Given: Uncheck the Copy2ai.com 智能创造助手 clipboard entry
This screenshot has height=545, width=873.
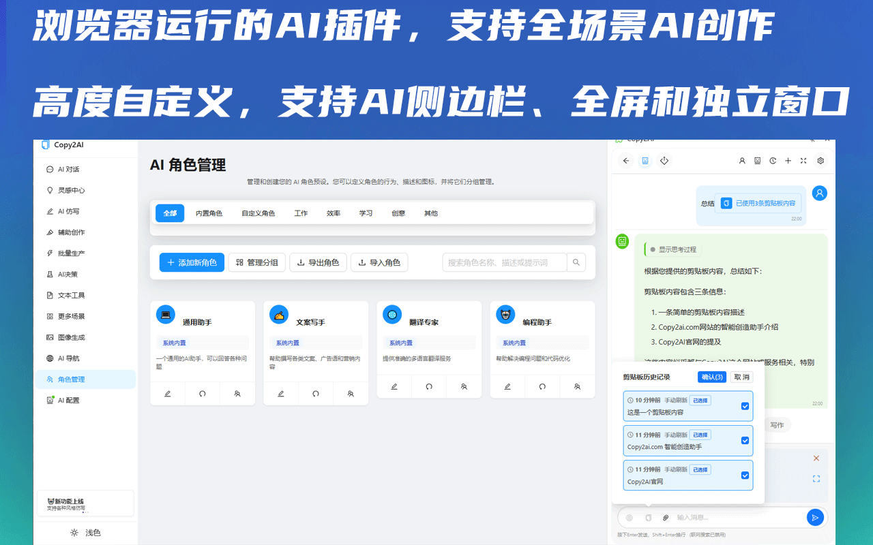Looking at the screenshot, I should [745, 440].
